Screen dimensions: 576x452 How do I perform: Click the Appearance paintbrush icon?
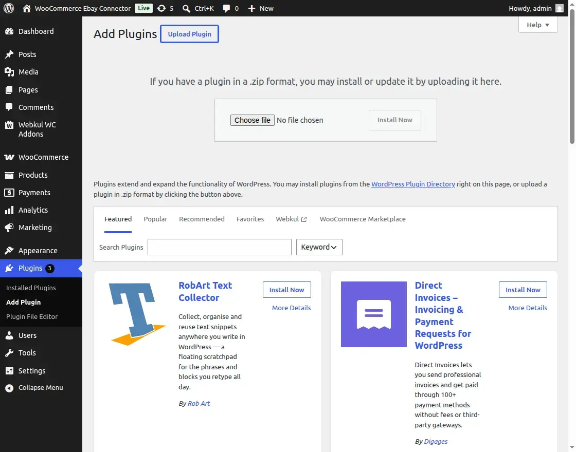(9, 251)
